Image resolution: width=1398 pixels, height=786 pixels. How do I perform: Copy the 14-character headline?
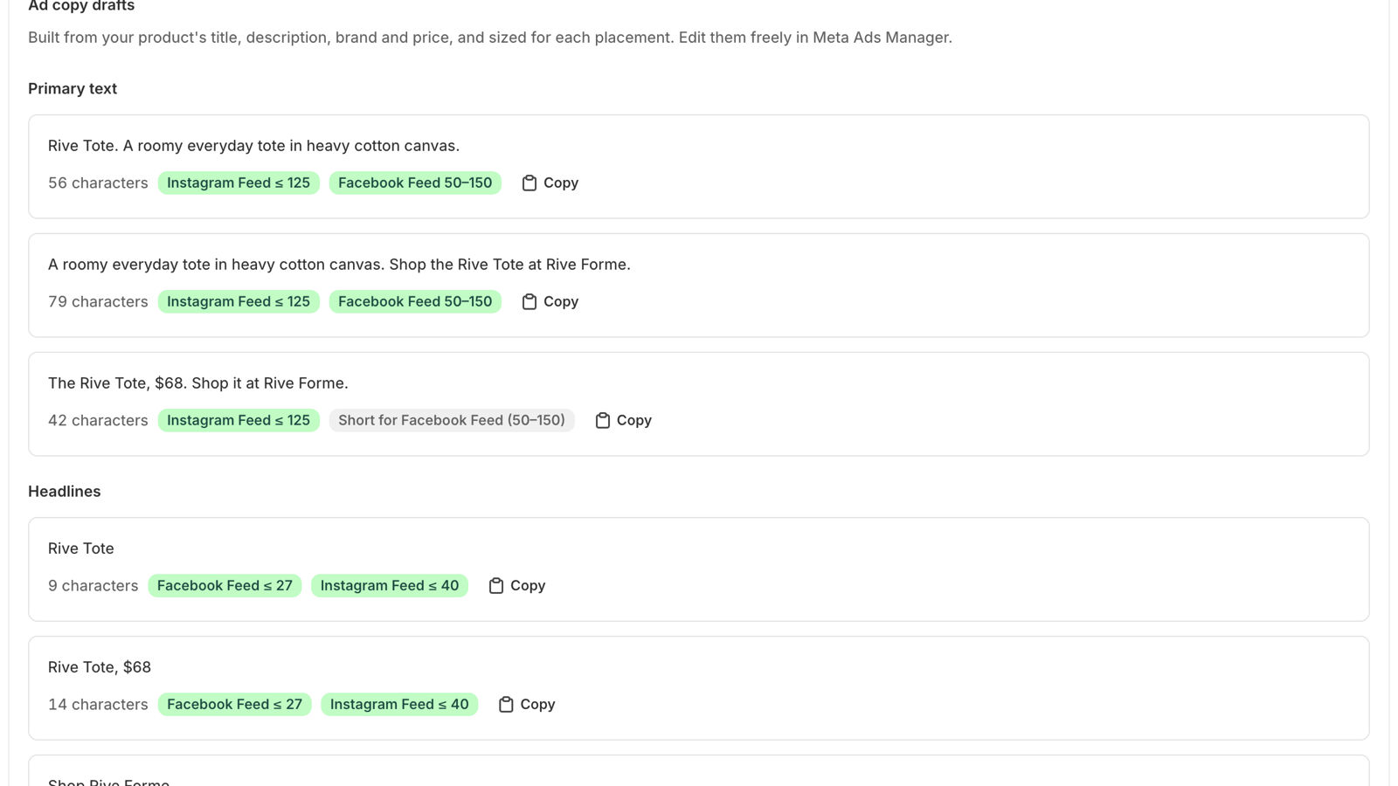(x=527, y=704)
